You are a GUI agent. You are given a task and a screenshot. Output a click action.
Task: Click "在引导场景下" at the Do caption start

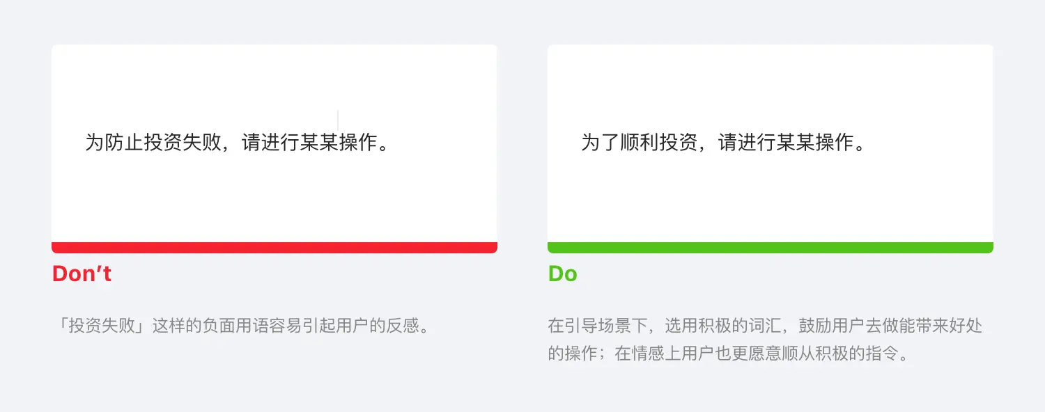pos(598,325)
